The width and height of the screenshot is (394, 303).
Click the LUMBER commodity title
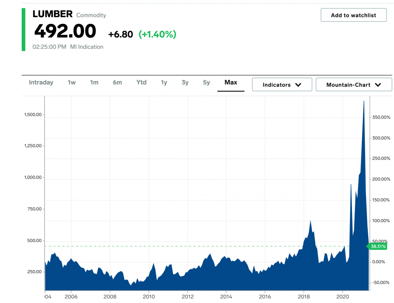click(x=53, y=14)
